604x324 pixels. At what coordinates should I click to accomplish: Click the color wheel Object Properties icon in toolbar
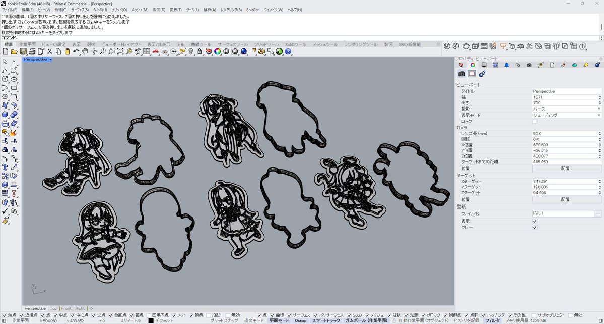click(217, 51)
